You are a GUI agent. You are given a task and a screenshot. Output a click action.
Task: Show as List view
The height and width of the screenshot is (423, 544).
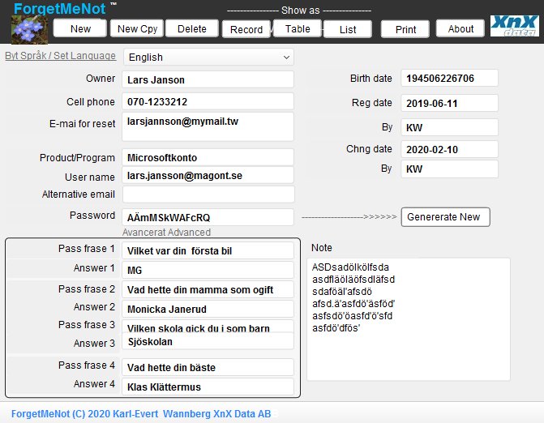tap(348, 29)
